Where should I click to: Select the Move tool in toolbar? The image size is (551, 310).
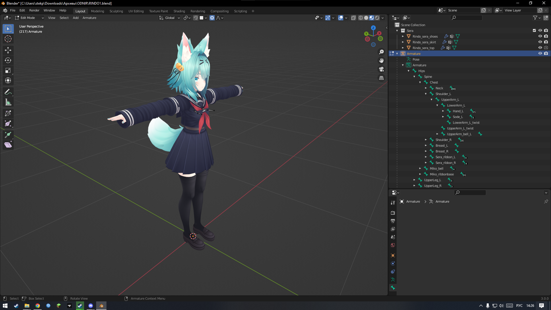pyautogui.click(x=8, y=50)
